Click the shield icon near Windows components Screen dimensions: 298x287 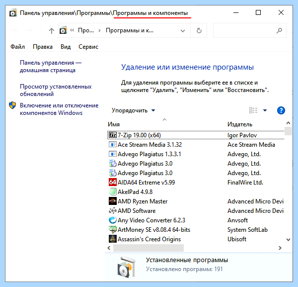(x=12, y=105)
